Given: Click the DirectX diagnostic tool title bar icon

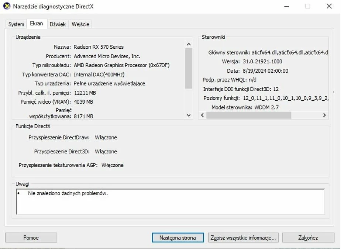Looking at the screenshot, I should tap(7, 6).
